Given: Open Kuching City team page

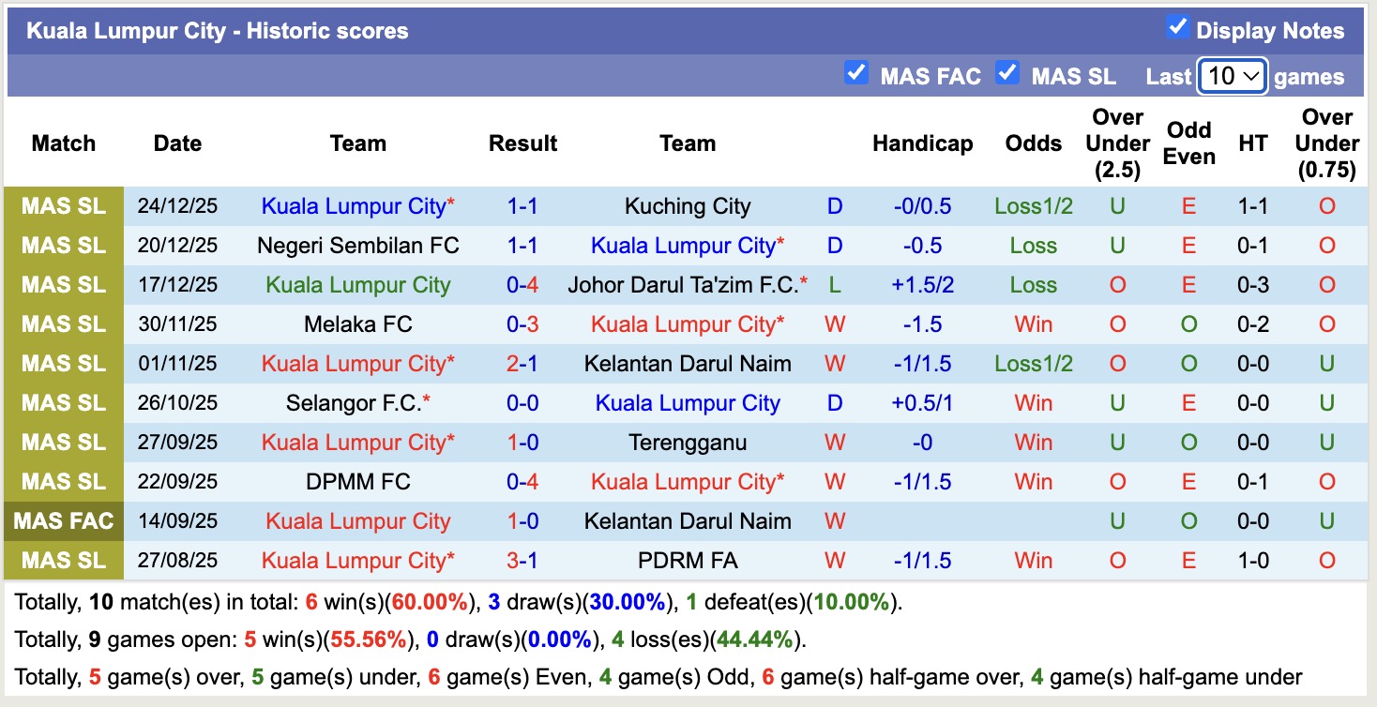Looking at the screenshot, I should pyautogui.click(x=688, y=205).
